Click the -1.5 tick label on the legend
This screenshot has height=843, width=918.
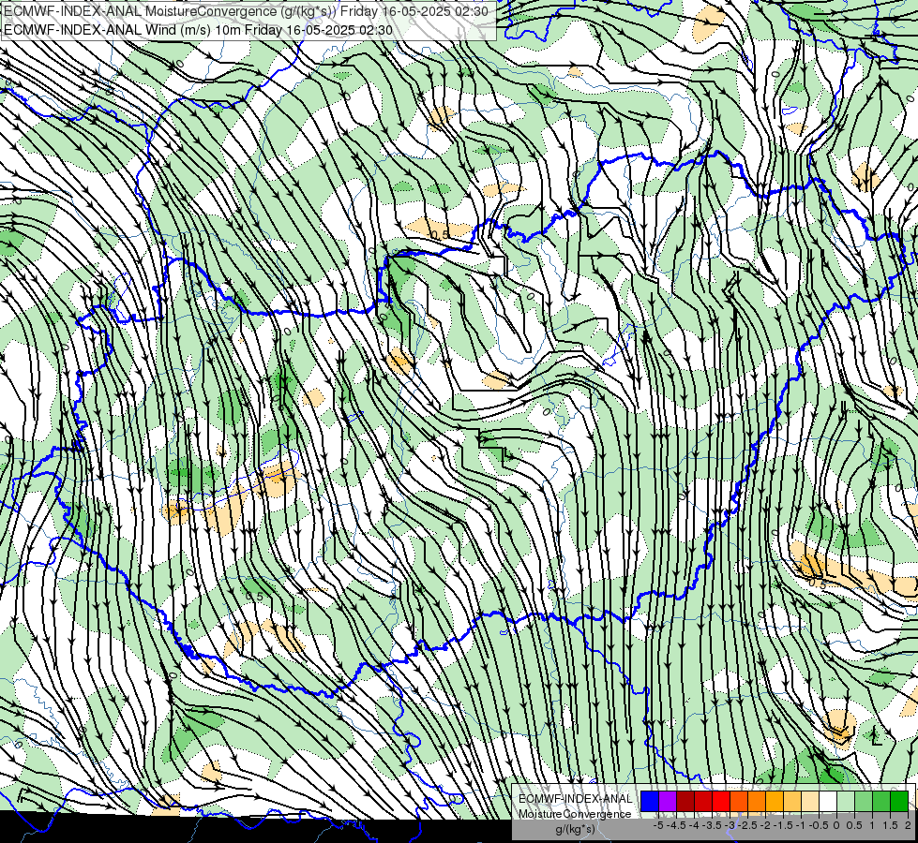(x=783, y=825)
